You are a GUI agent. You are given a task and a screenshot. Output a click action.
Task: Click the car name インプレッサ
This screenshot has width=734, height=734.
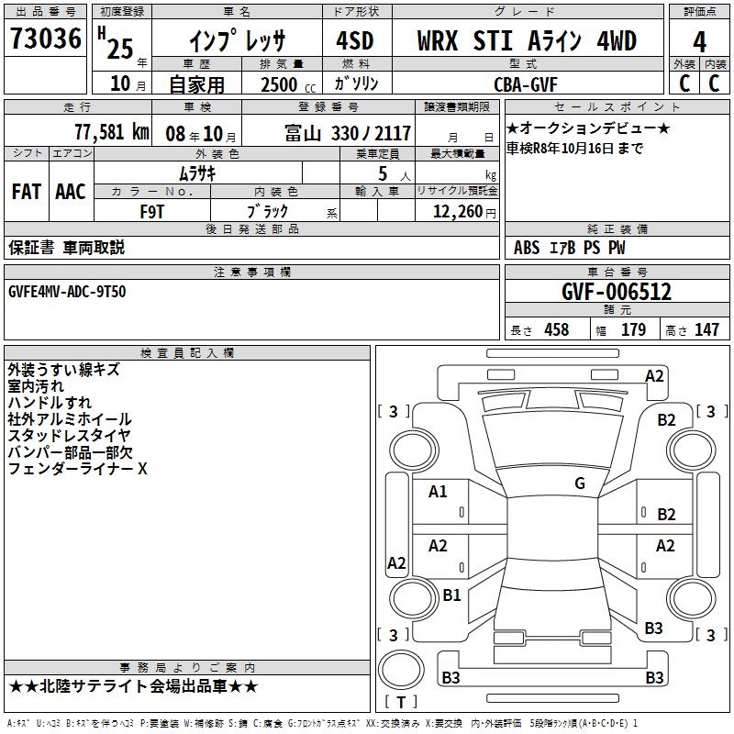pyautogui.click(x=237, y=39)
